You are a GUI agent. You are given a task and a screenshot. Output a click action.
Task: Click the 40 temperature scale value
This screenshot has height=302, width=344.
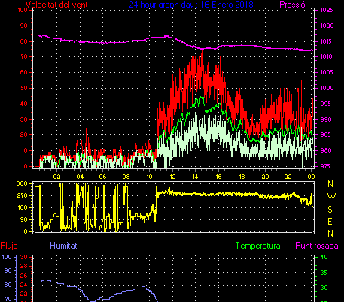pyautogui.click(x=324, y=257)
